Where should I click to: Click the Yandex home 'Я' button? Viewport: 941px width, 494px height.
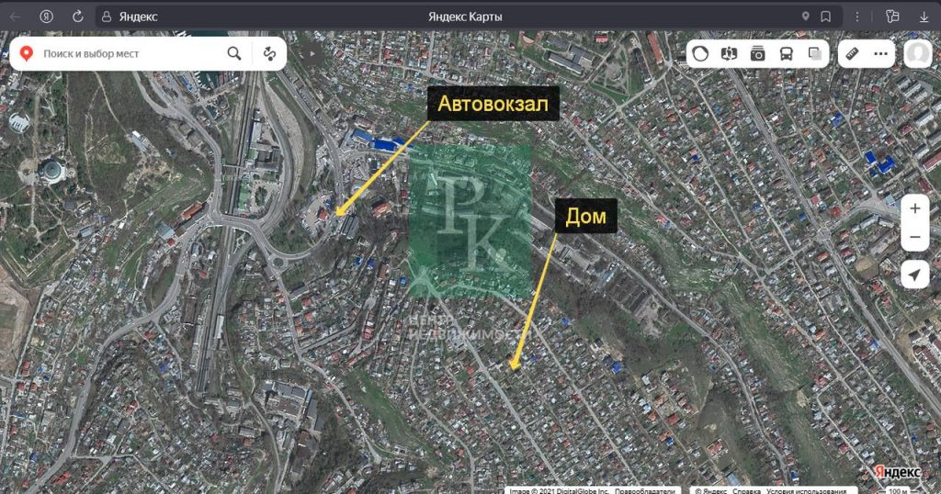46,17
